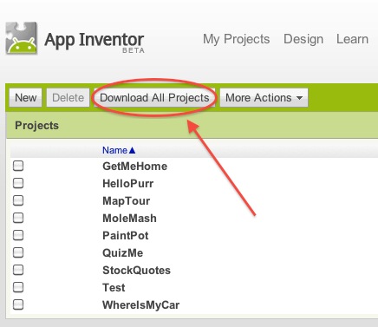The image size is (378, 327).
Task: Open the HelloPurr project
Action: 128,184
